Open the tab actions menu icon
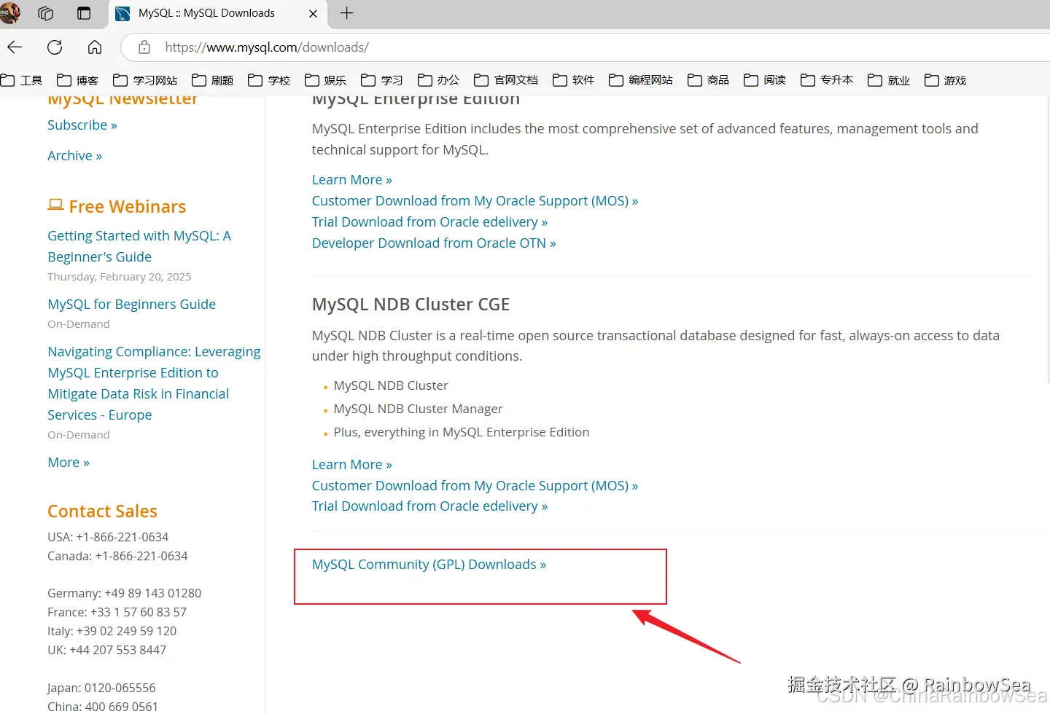Viewport: 1050px width, 714px height. pos(84,13)
